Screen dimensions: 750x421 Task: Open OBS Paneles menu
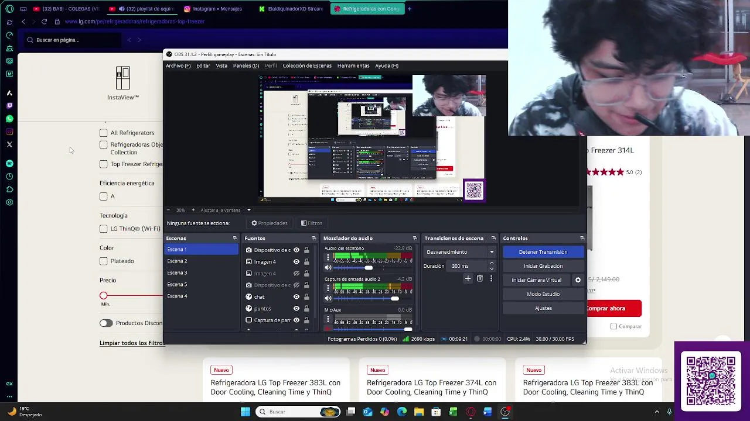pyautogui.click(x=246, y=65)
